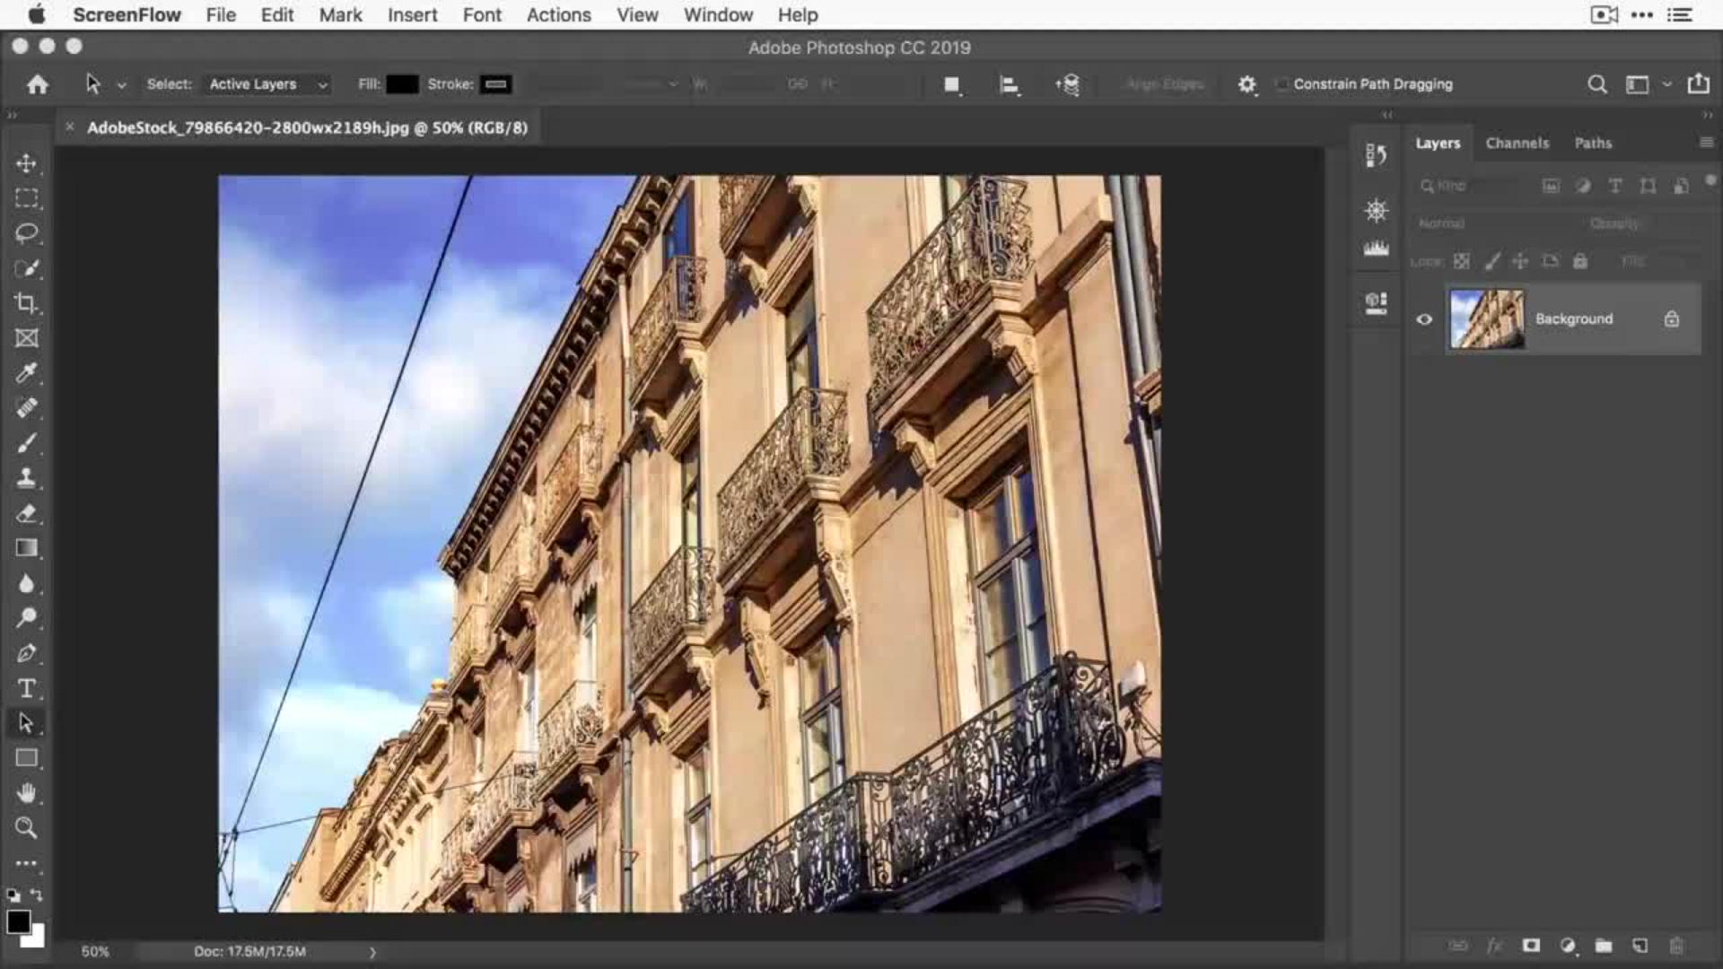This screenshot has height=969, width=1723.
Task: Select the Crop tool
Action: tap(26, 303)
